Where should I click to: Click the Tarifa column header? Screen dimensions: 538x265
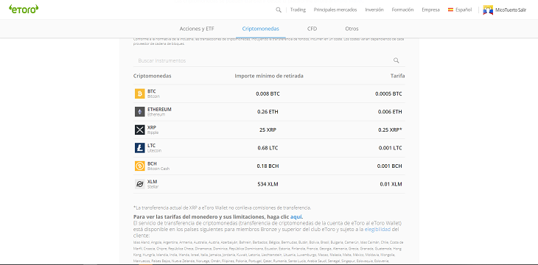click(x=397, y=76)
